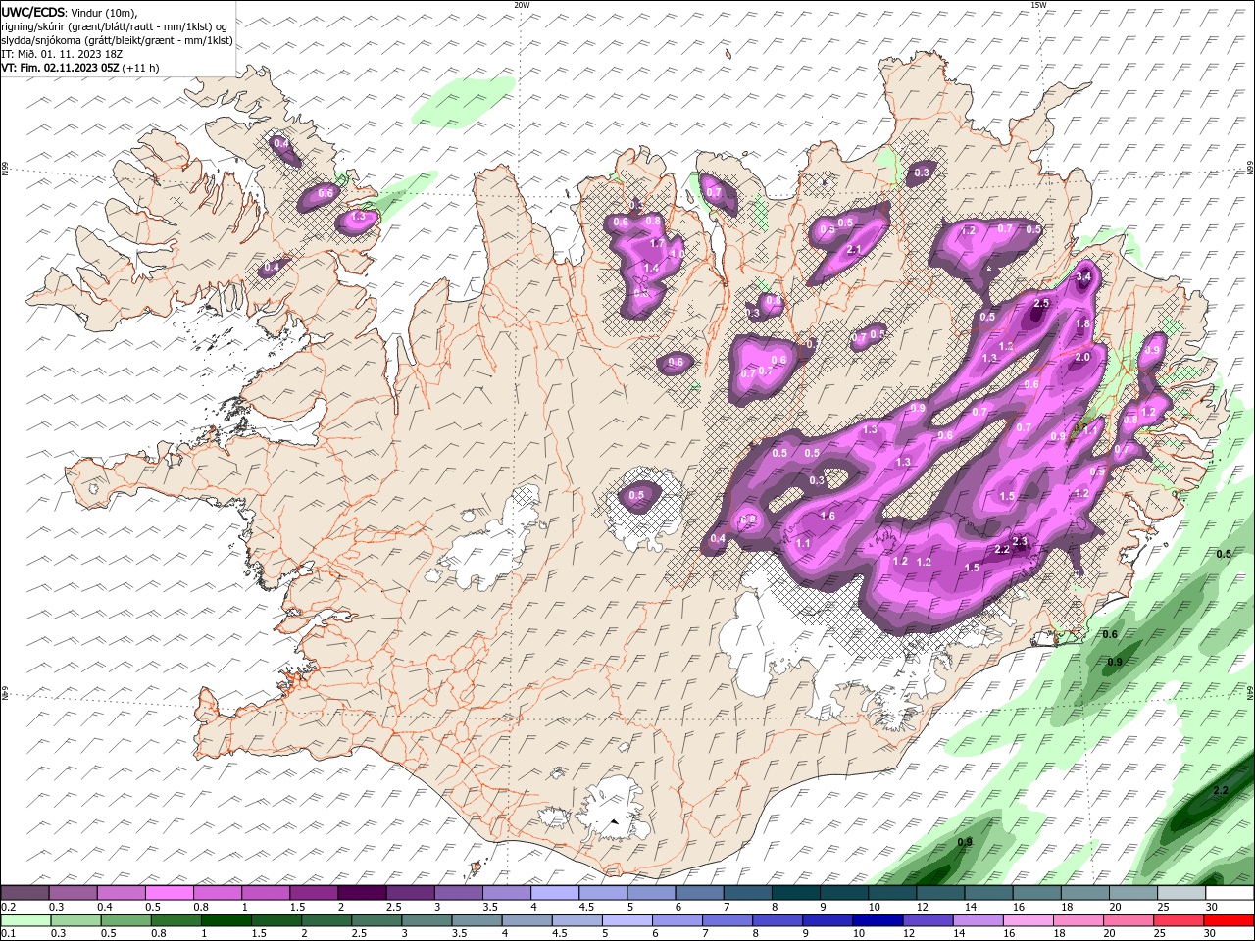
Task: Pick the lavender 4 swatch in the upper legend
Action: coord(554,893)
